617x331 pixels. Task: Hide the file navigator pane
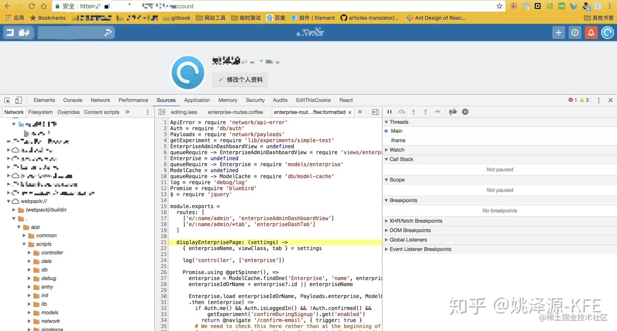coord(162,112)
